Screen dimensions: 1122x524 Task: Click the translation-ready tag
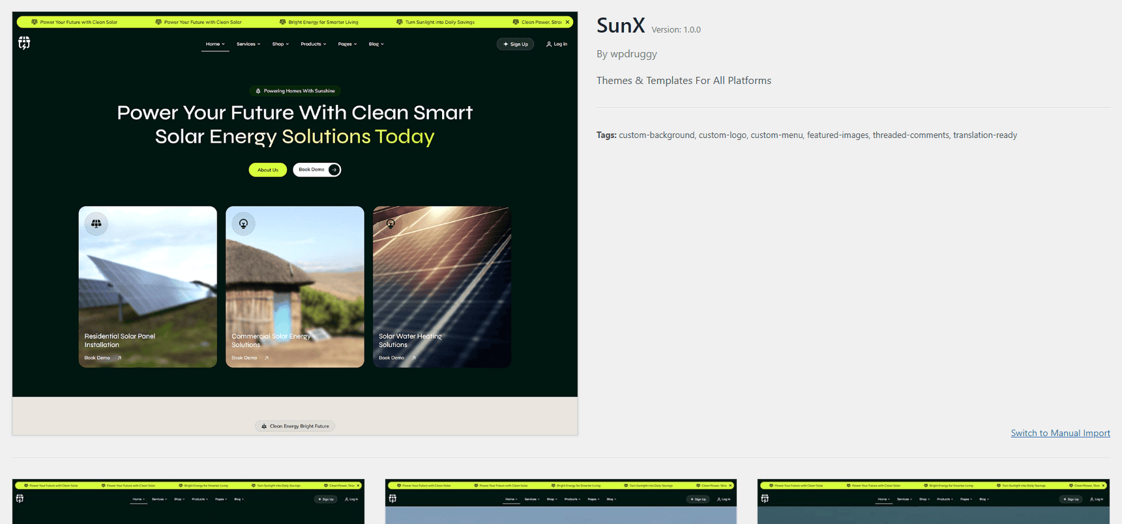pos(985,135)
